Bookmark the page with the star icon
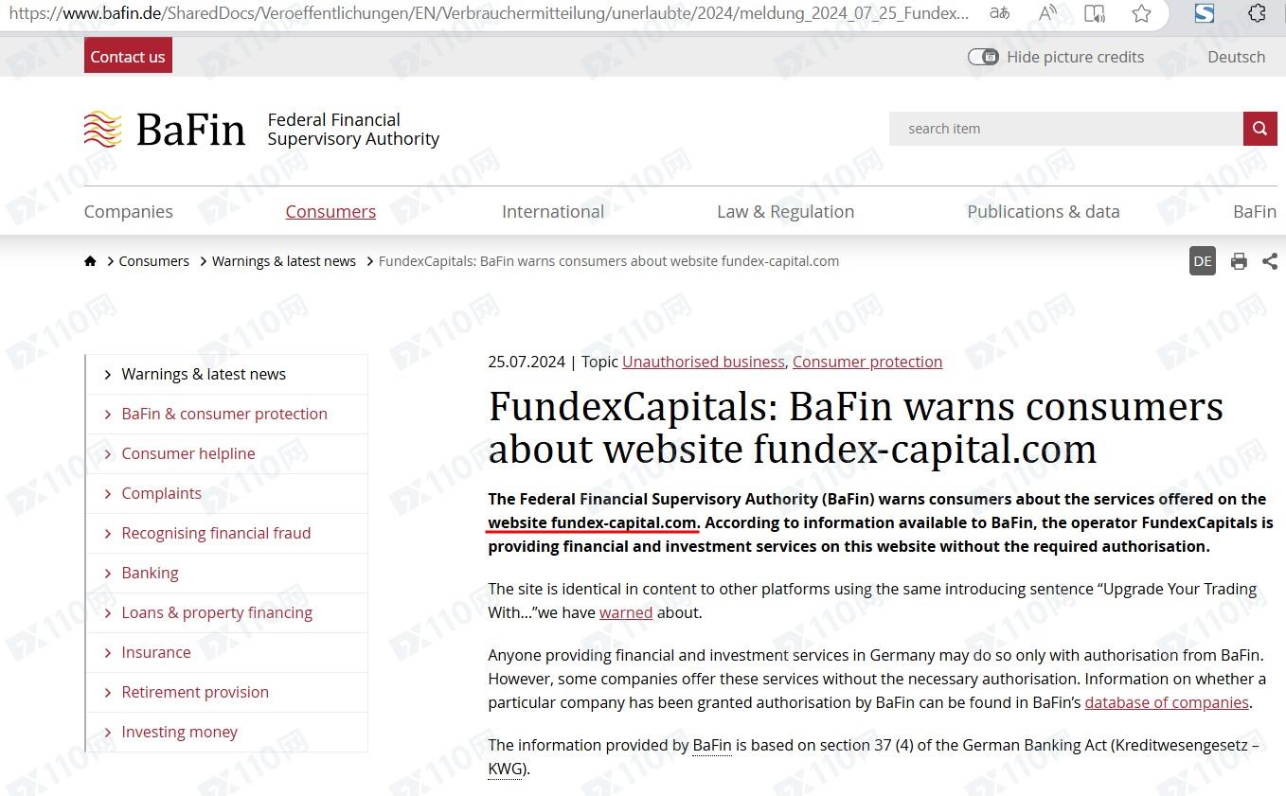Image resolution: width=1286 pixels, height=796 pixels. pos(1141,13)
